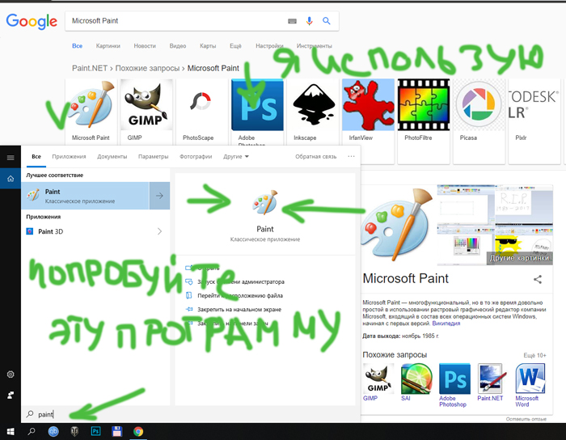Switch to the Новости search tab
The width and height of the screenshot is (566, 440).
tap(145, 46)
